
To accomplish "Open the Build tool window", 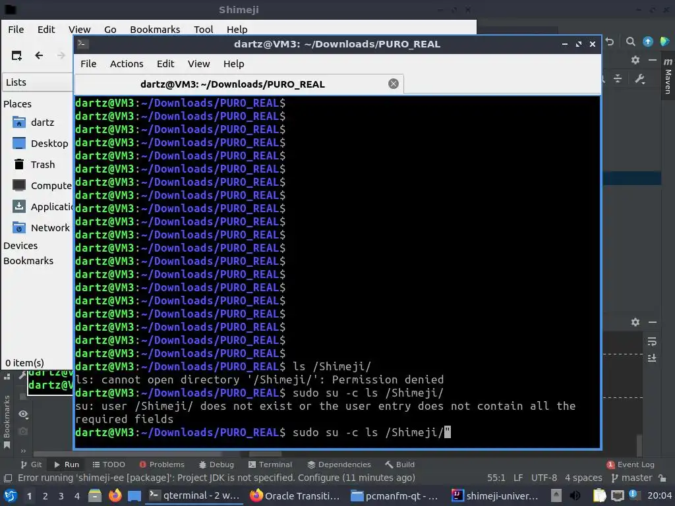I will click(400, 464).
